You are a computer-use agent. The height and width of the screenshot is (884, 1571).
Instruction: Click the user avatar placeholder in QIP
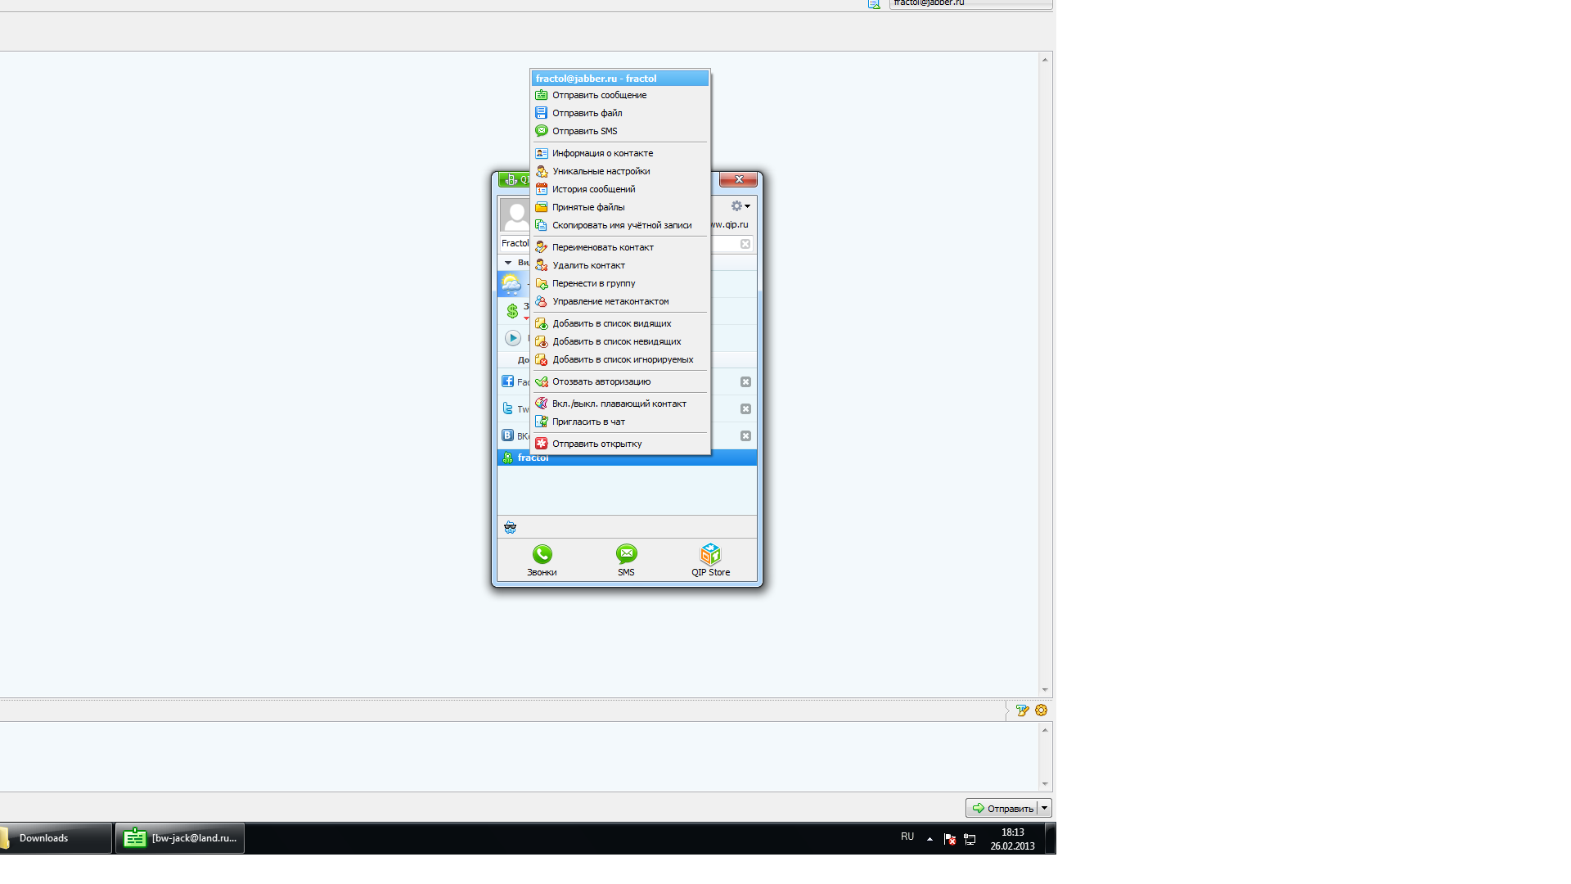pyautogui.click(x=515, y=214)
